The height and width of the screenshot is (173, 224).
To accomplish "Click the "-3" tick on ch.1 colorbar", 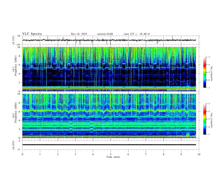I will tap(208, 57).
